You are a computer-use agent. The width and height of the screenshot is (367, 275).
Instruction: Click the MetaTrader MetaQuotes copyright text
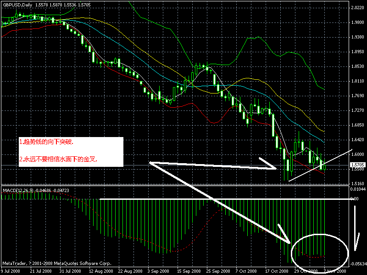click(57, 264)
